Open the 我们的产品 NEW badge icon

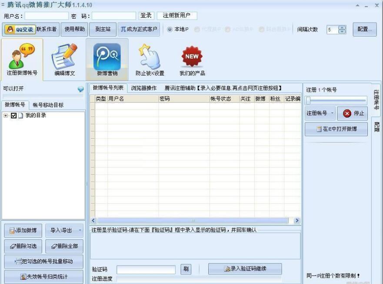192,59
